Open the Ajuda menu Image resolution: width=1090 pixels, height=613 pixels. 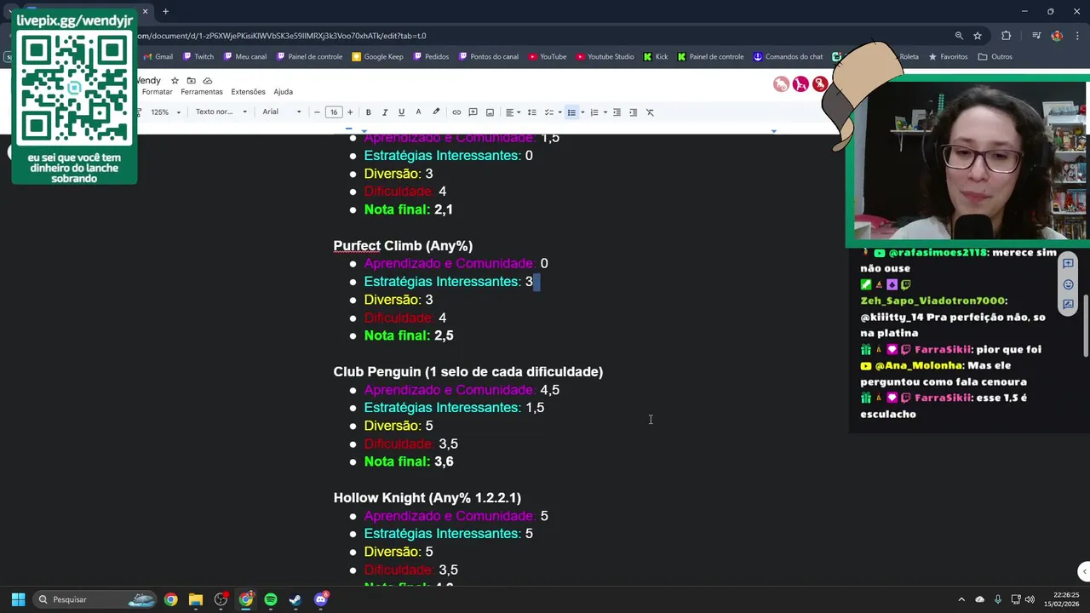tap(284, 92)
